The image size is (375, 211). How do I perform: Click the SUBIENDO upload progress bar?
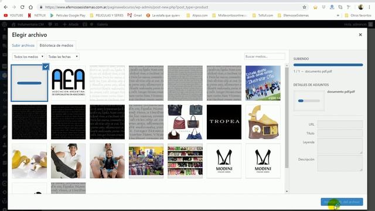[x=328, y=65]
